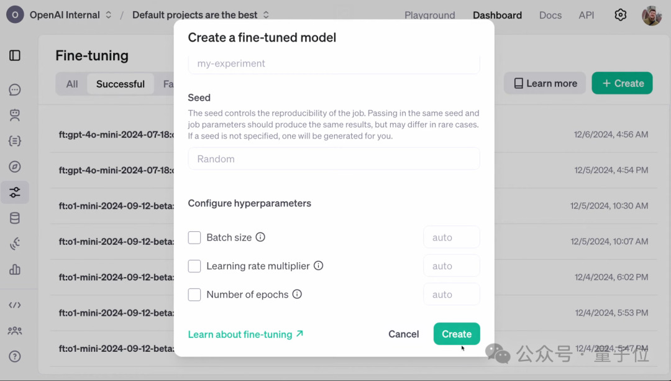Screen dimensions: 671x381
Task: Select the Fine-tuning sliders sidebar icon
Action: tap(15, 192)
